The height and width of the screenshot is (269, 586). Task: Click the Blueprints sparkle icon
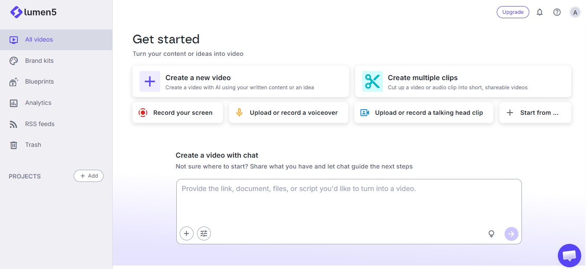pyautogui.click(x=13, y=82)
